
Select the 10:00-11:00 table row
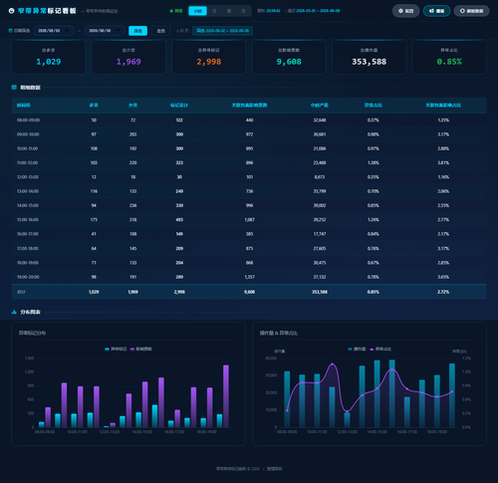(249, 148)
